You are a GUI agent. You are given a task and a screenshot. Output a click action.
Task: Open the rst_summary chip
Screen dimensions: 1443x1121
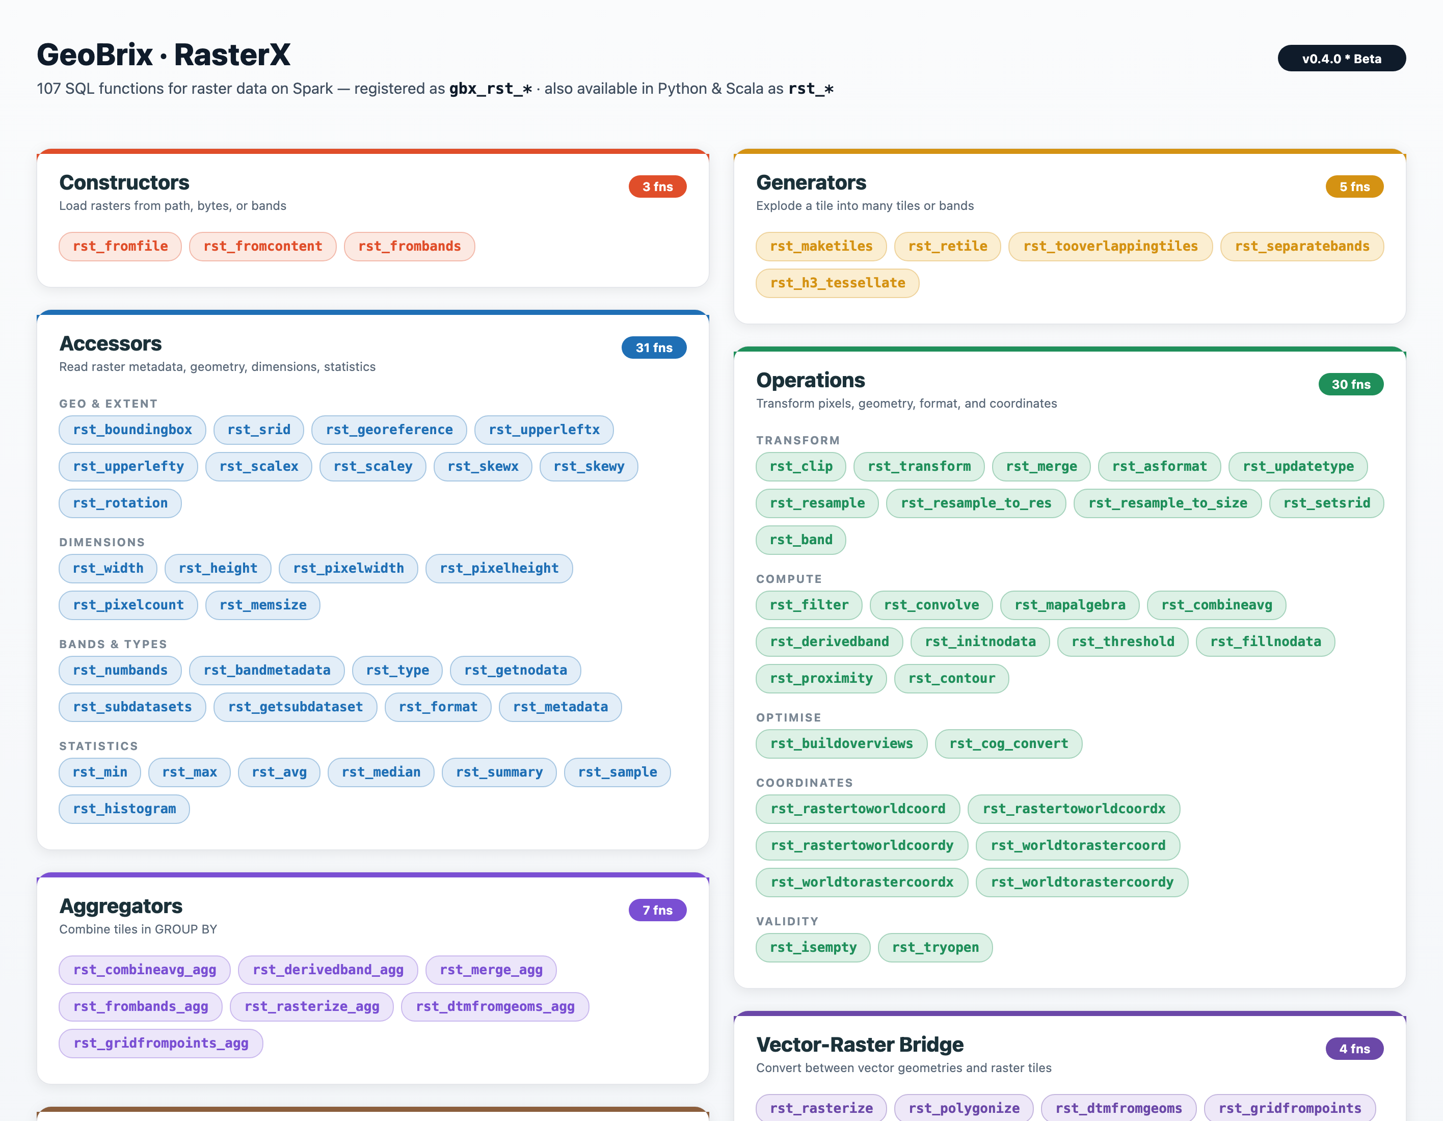(499, 773)
